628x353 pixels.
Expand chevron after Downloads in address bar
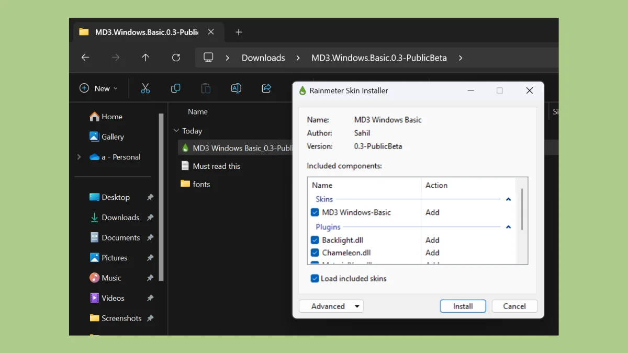298,58
